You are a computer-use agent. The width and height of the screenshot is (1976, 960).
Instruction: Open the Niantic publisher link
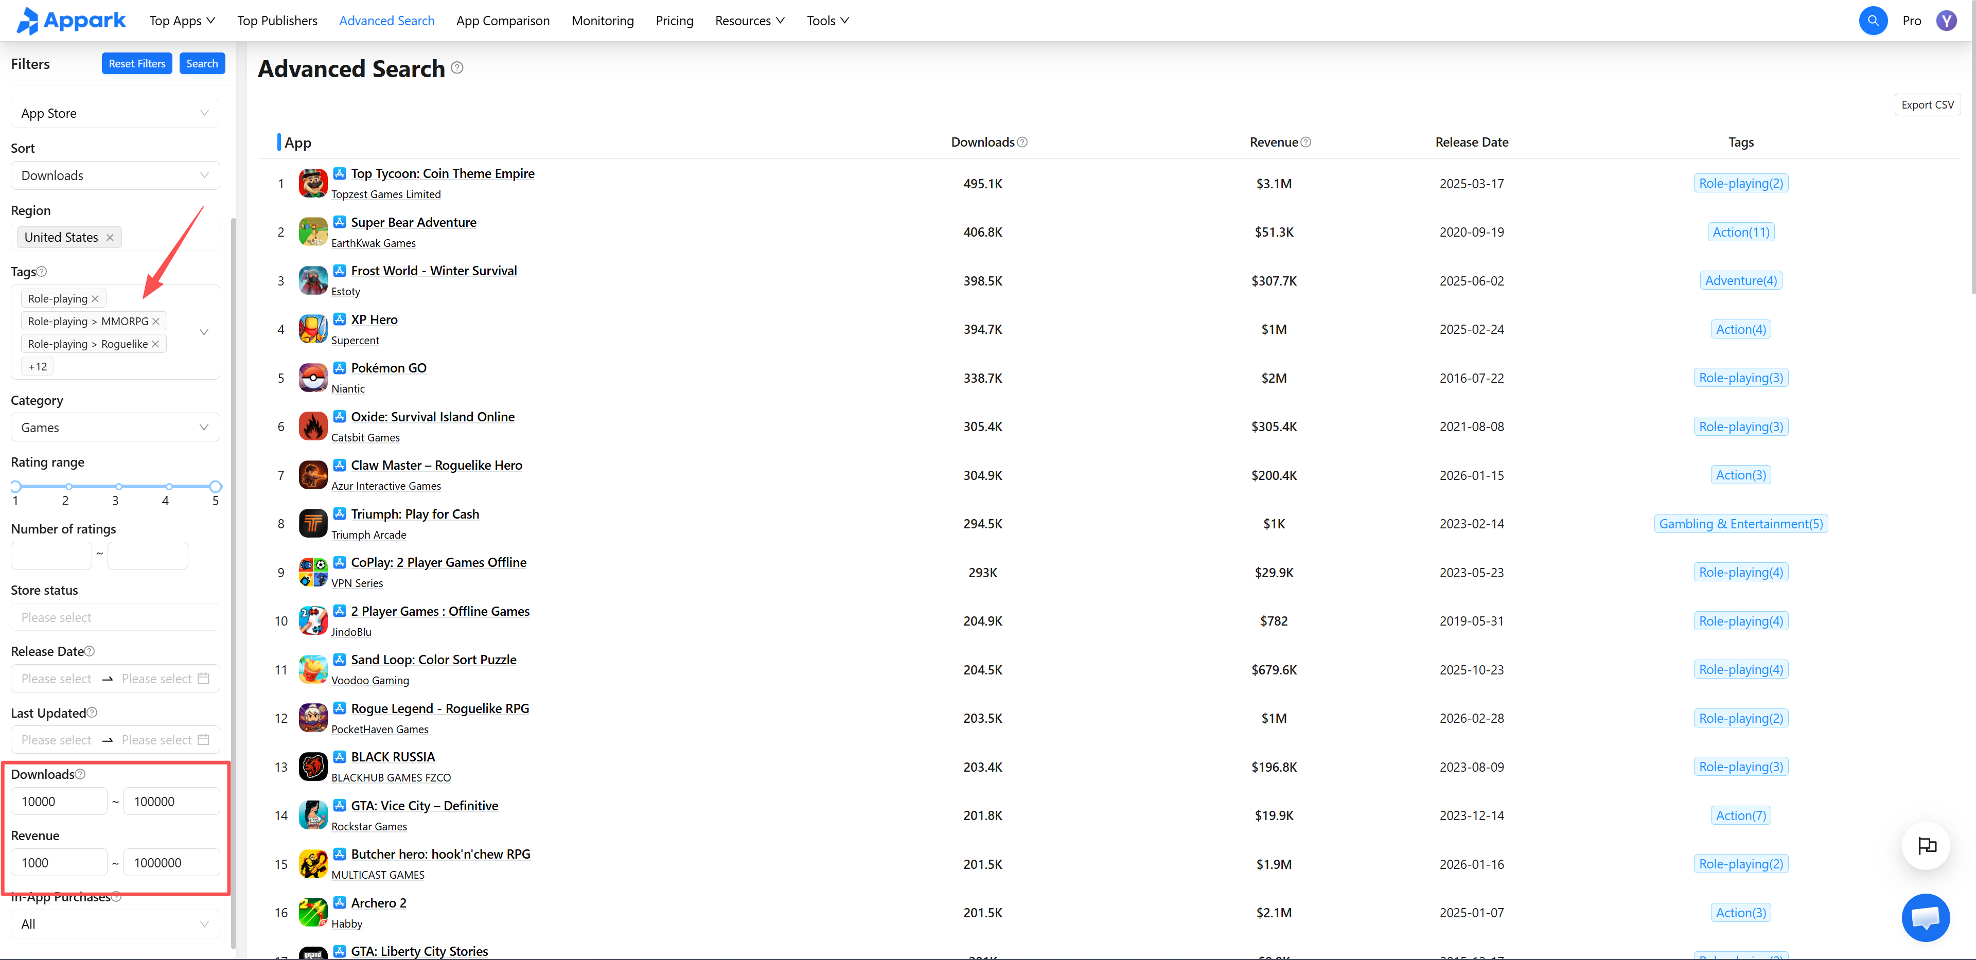(348, 389)
